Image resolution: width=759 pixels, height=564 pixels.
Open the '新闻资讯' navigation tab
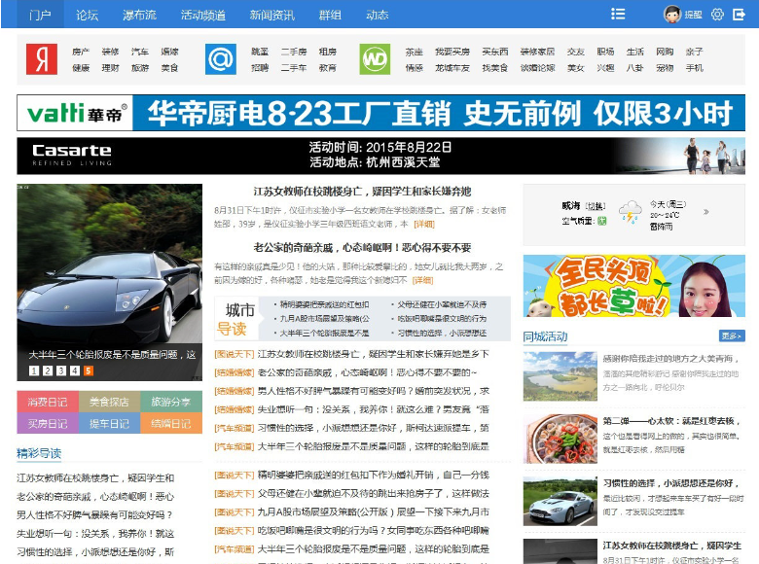point(271,15)
